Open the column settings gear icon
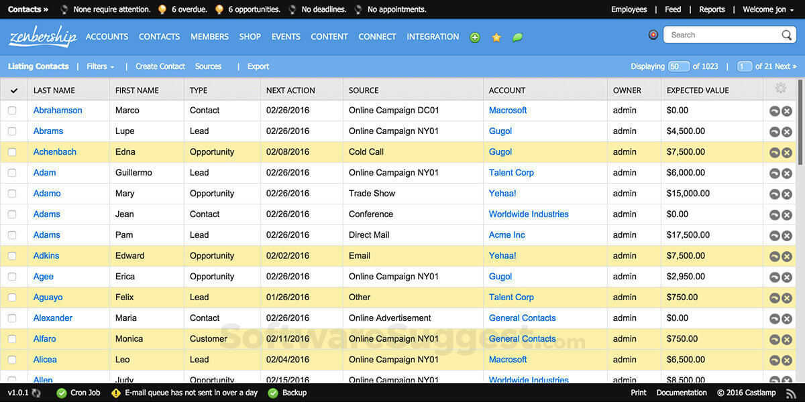Viewport: 805px width, 402px height. [780, 88]
